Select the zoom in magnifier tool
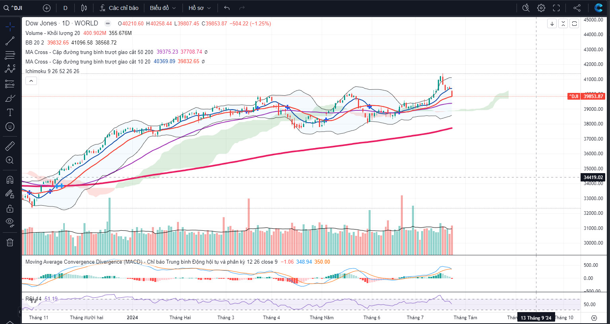The height and width of the screenshot is (324, 610). click(x=10, y=160)
